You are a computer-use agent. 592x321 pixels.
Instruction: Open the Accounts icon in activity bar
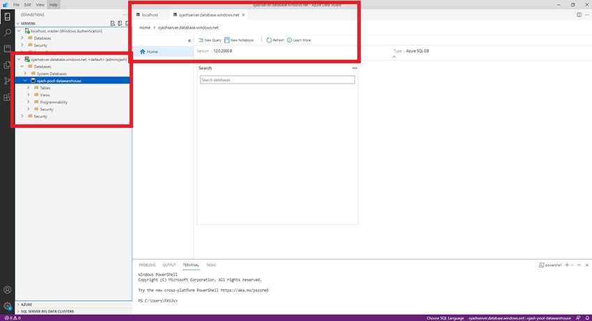7,290
